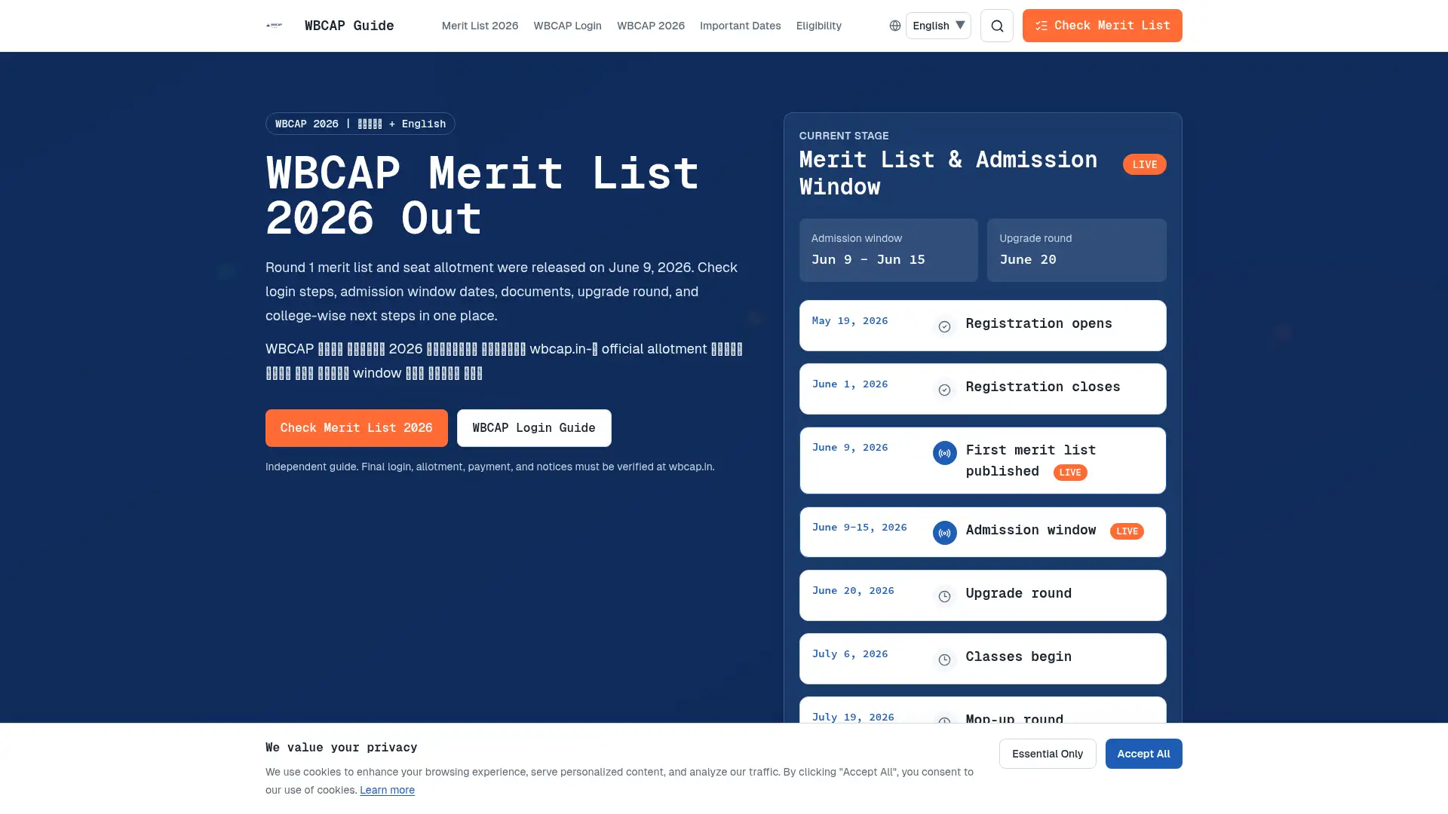Click the June 9, 2026 date text
Image resolution: width=1448 pixels, height=814 pixels.
[849, 447]
